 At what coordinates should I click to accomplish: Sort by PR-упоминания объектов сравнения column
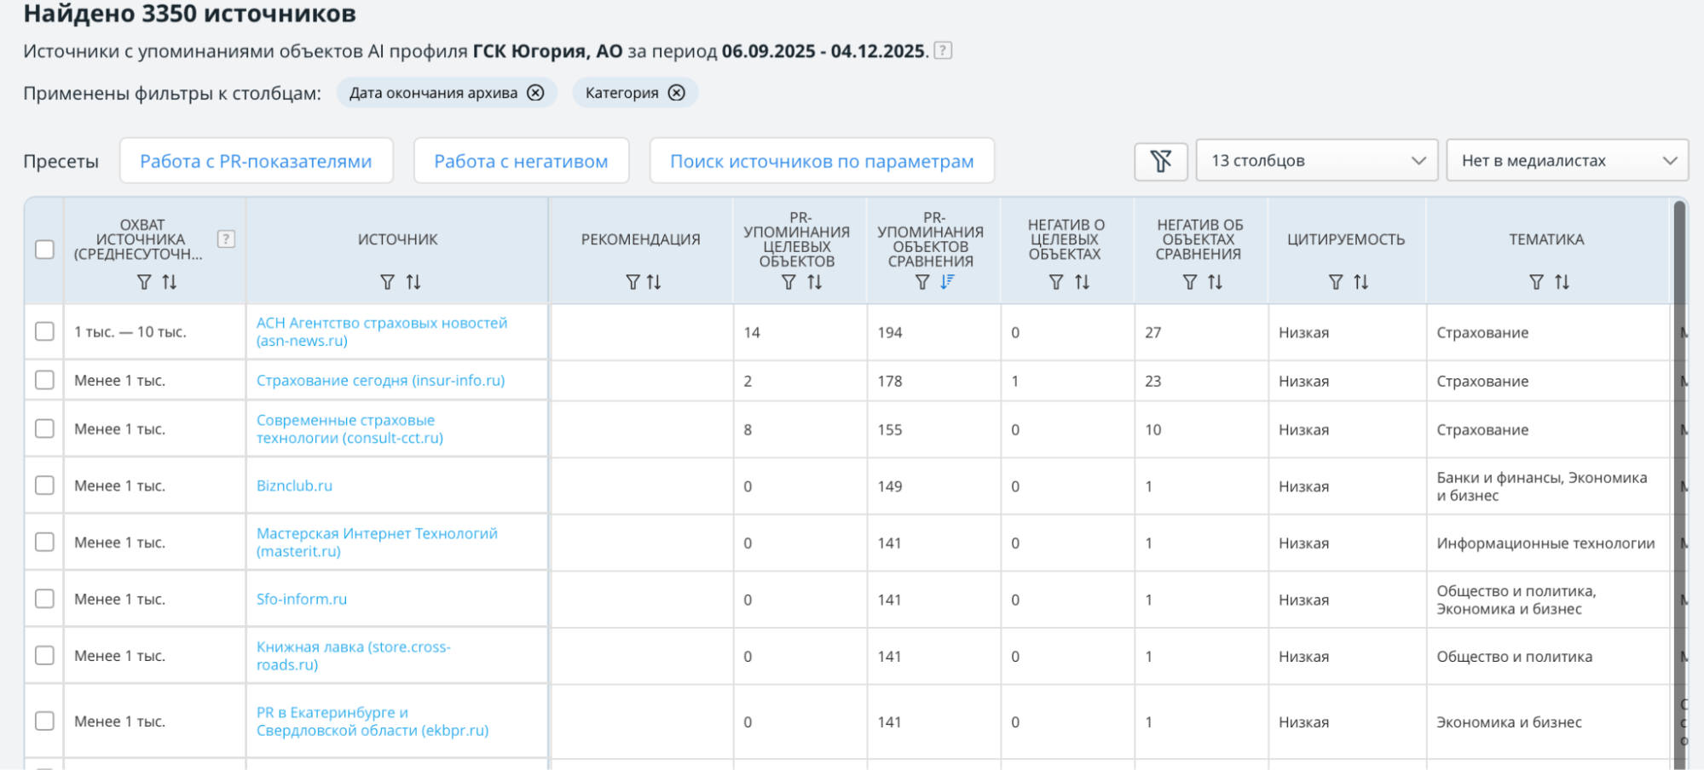[947, 282]
